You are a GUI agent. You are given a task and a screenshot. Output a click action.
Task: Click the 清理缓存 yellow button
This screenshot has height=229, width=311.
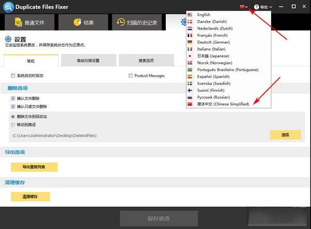click(x=31, y=197)
